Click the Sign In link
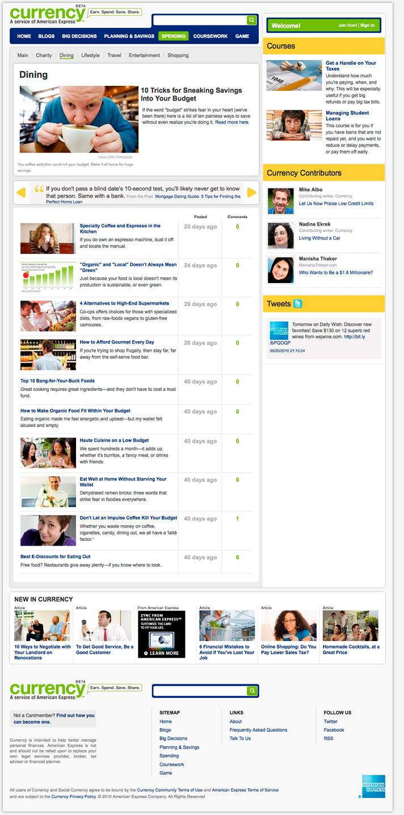 (367, 26)
